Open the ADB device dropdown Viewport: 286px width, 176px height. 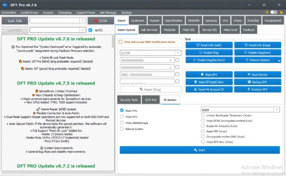tap(83, 20)
